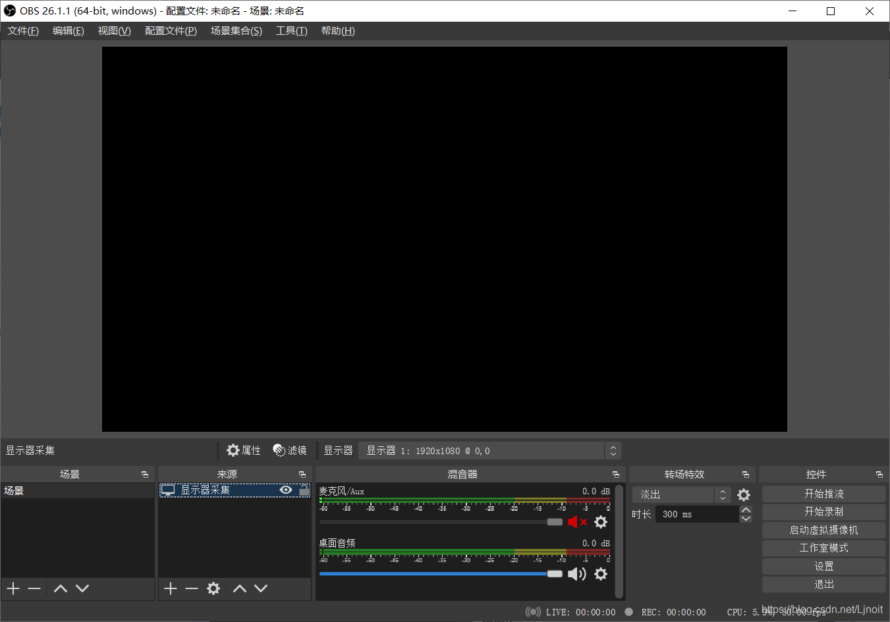This screenshot has width=890, height=622.
Task: Increase transition duration with up arrow
Action: (746, 510)
